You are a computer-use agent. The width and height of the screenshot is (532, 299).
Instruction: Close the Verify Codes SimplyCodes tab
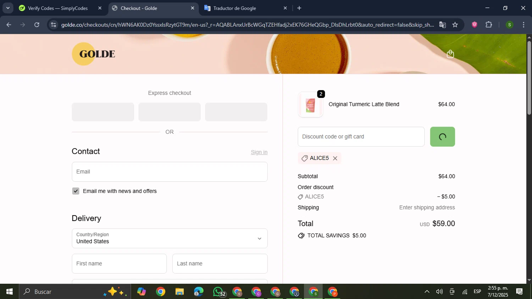point(100,8)
